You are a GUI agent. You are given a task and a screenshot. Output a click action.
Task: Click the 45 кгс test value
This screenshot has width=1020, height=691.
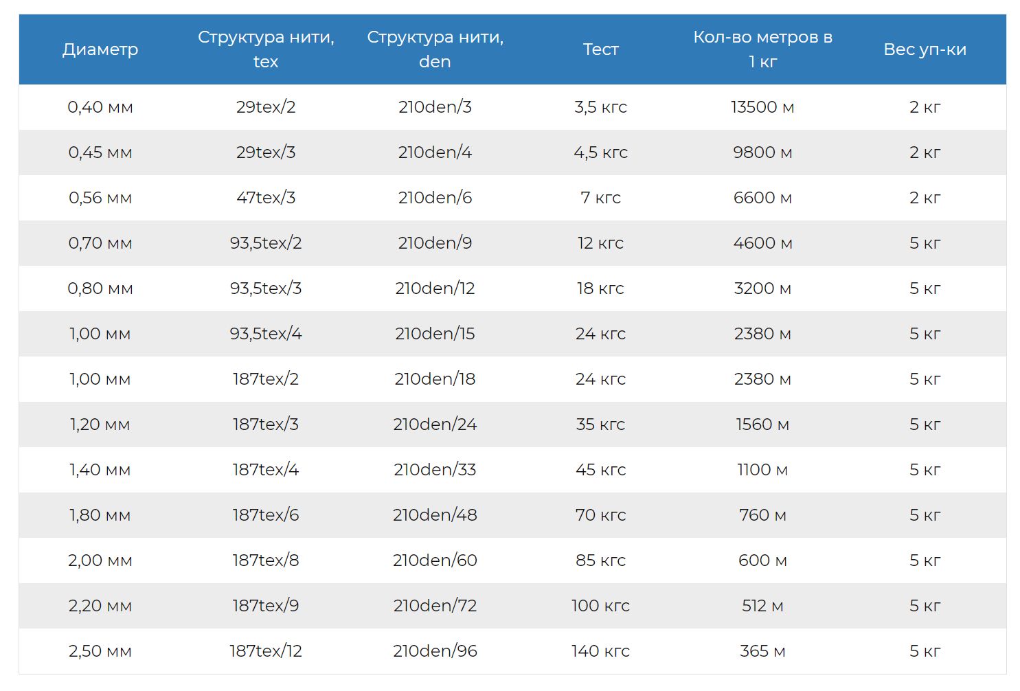(600, 470)
